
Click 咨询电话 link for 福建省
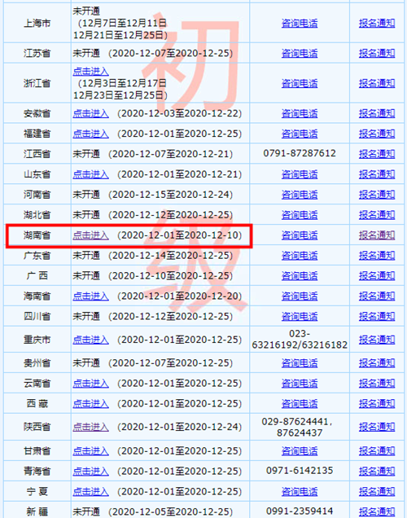click(x=300, y=134)
